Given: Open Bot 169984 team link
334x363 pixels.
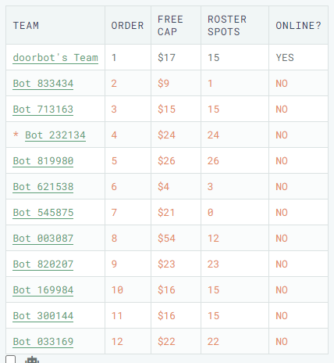Looking at the screenshot, I should click(x=43, y=290).
